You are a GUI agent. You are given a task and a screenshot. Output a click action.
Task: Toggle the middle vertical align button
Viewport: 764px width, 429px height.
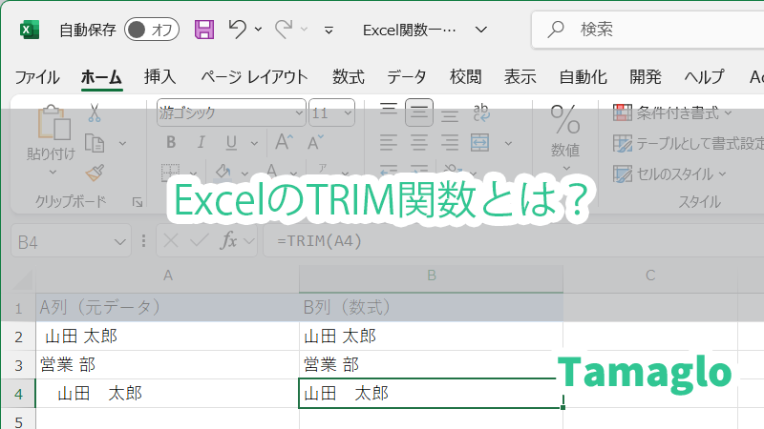coord(418,112)
